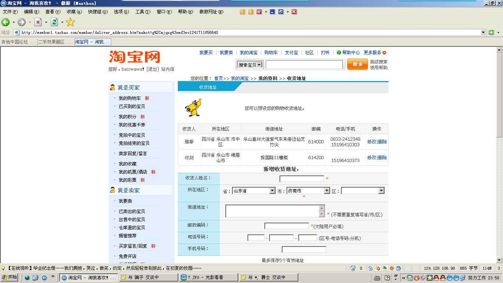Click the globe quick launch icon
The width and height of the screenshot is (503, 283).
[x=27, y=277]
